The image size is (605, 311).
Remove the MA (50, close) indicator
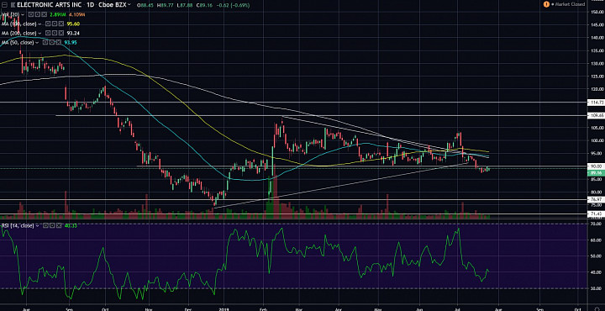pos(59,42)
